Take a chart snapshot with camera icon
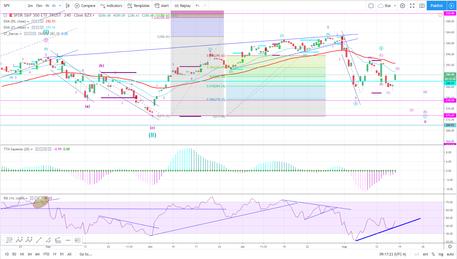This screenshot has width=457, height=259. [x=422, y=6]
